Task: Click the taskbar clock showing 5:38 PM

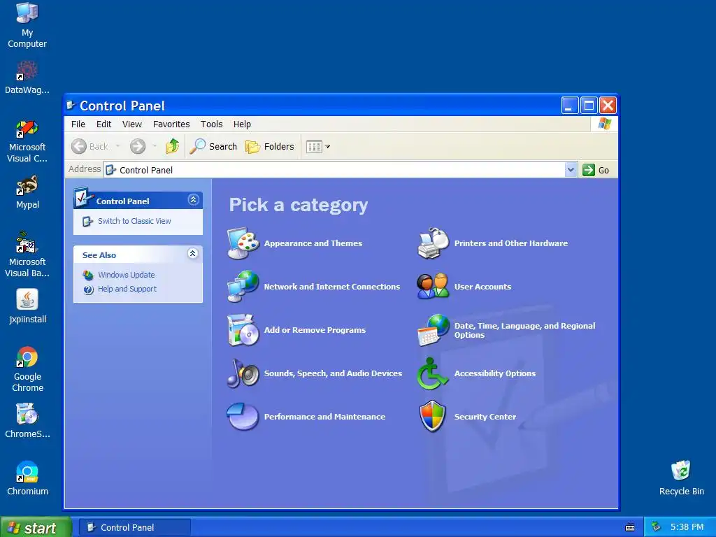Action: click(x=687, y=527)
